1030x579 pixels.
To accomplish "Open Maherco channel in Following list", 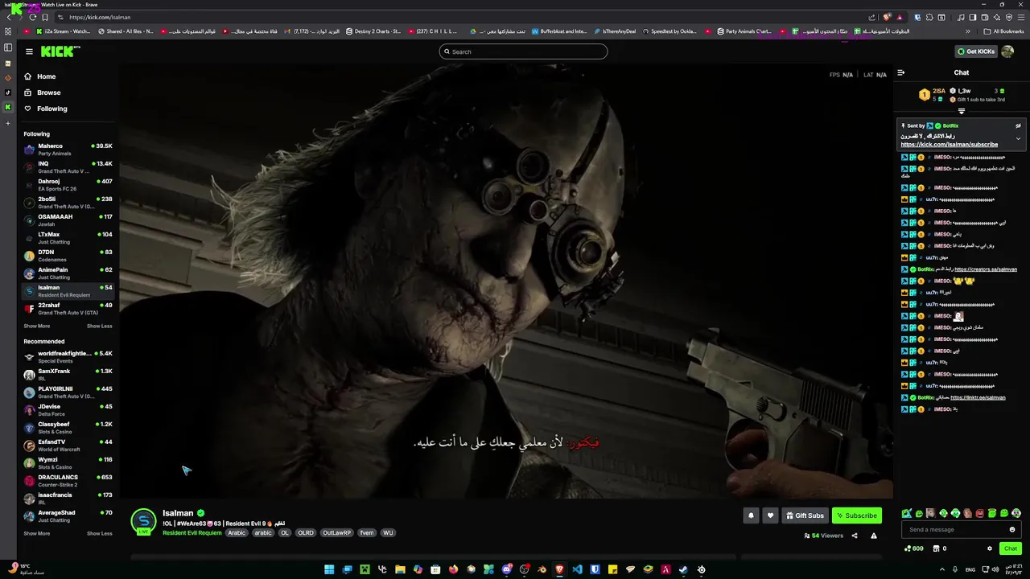I will tap(68, 150).
